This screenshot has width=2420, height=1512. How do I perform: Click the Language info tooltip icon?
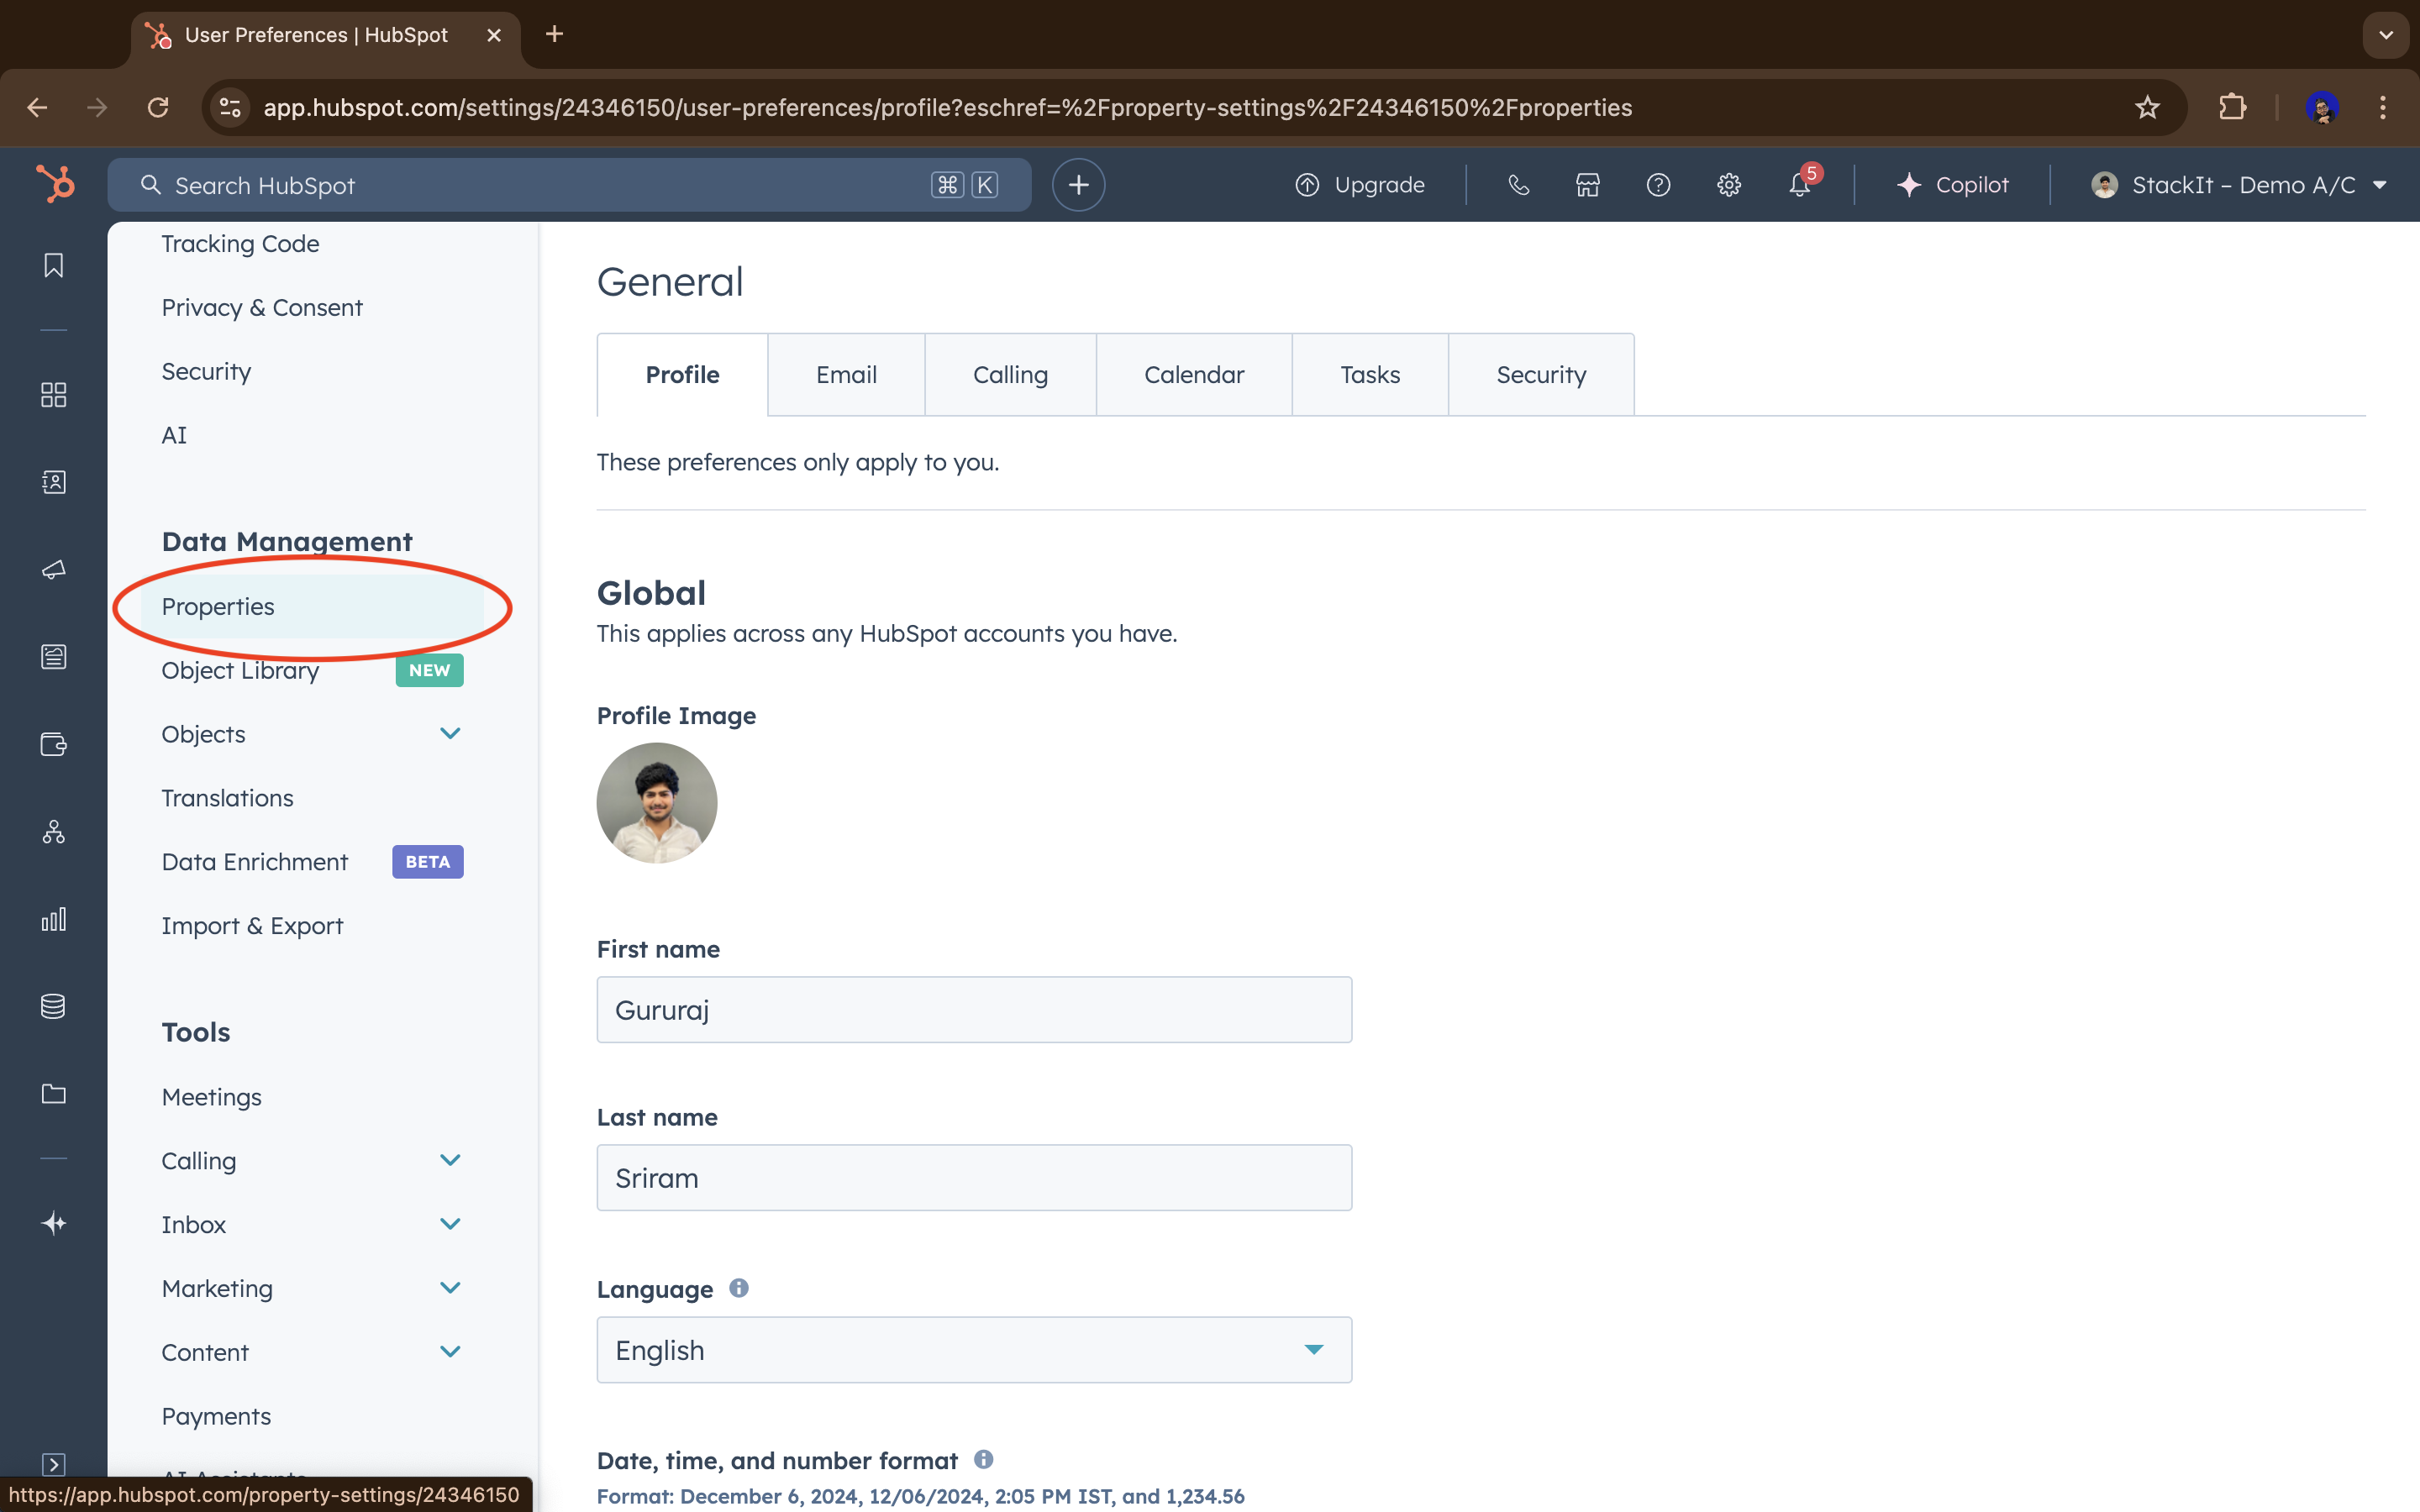[739, 1288]
